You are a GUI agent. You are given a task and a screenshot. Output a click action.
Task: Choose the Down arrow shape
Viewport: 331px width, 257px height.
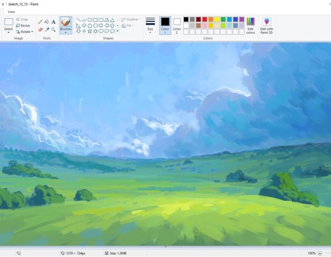[x=78, y=31]
